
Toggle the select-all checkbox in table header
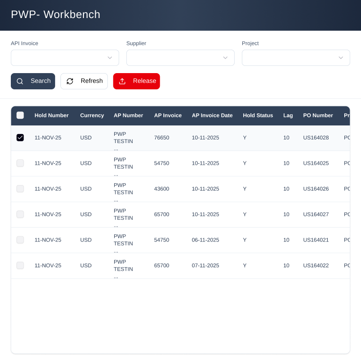click(x=20, y=115)
